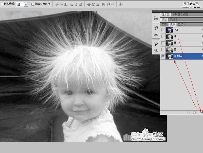Click the RGB channel name
Screen dimensions: 203x153
click(176, 30)
